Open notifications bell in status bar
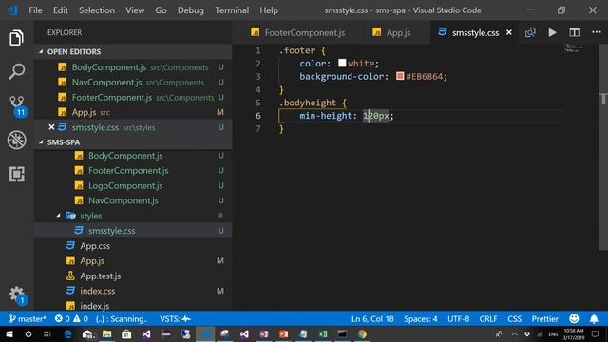This screenshot has height=342, width=608. [594, 319]
